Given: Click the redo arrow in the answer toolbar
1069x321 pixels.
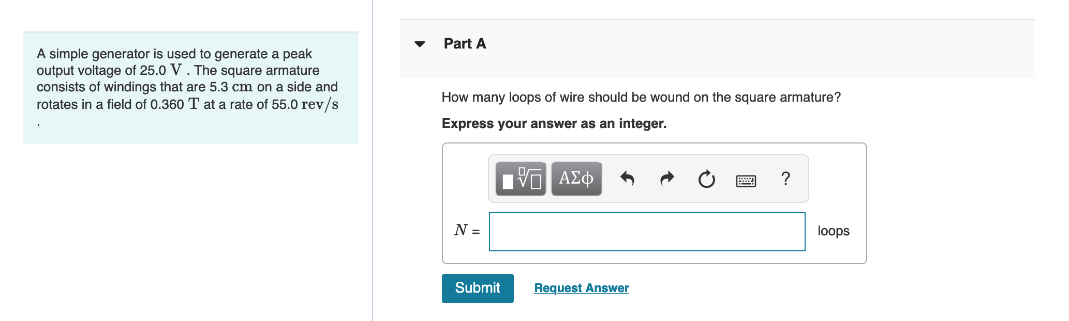Looking at the screenshot, I should 667,179.
